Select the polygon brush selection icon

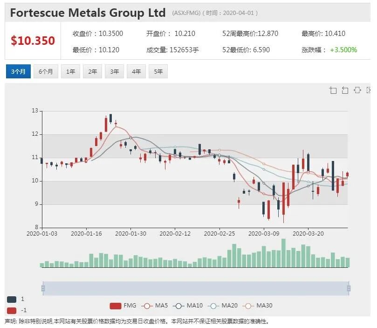tap(357, 90)
